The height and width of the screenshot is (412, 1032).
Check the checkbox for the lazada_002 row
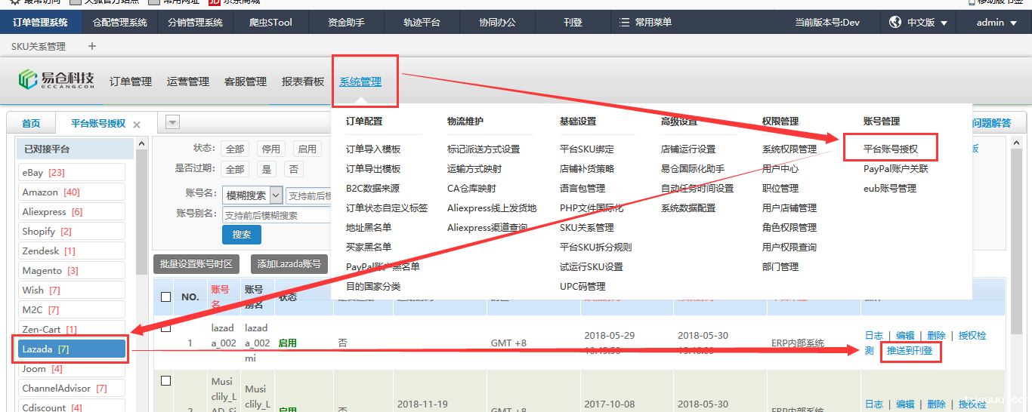tap(166, 329)
